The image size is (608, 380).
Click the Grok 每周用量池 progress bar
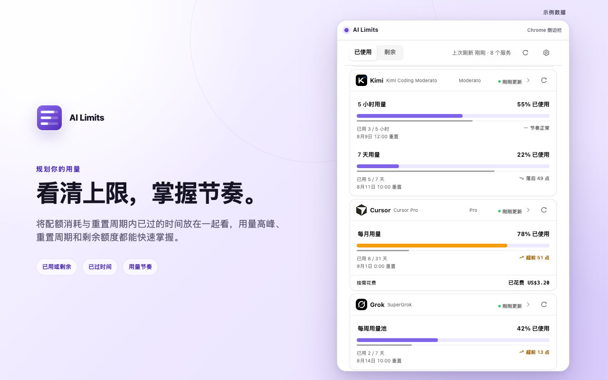pos(453,340)
